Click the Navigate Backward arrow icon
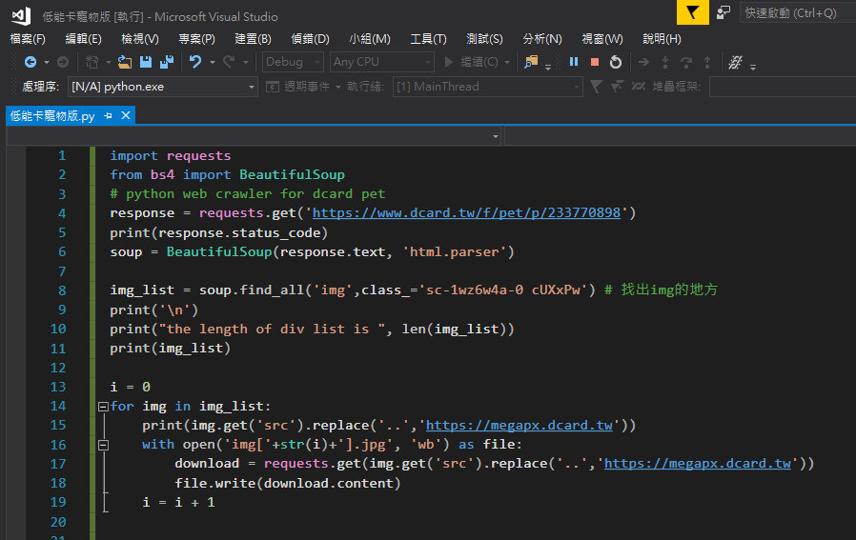 (30, 62)
